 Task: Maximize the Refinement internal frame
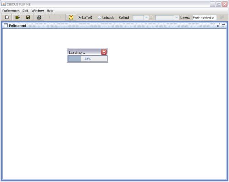tap(224, 25)
